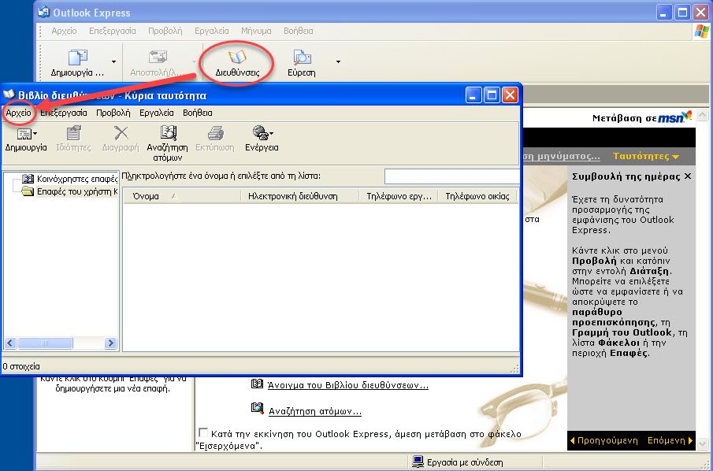Click the Διαγραφή delete icon in address book
This screenshot has height=471, width=713.
pos(121,133)
